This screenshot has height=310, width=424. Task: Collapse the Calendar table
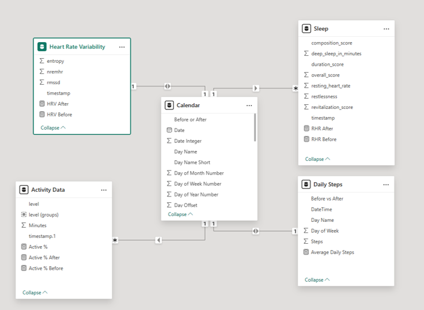180,214
